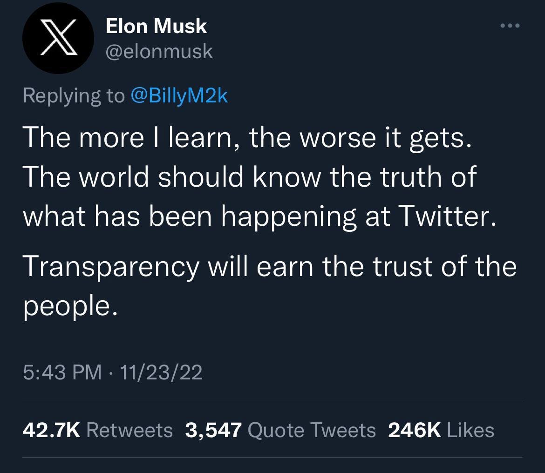The image size is (545, 473).
Task: Open Elon Musk display name profile link
Action: (x=156, y=26)
